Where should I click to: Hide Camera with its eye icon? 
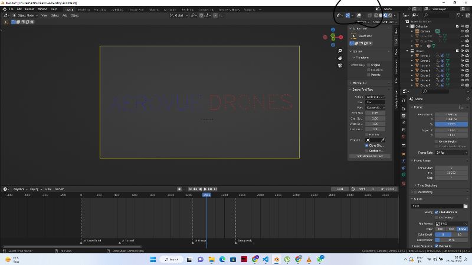click(462, 31)
